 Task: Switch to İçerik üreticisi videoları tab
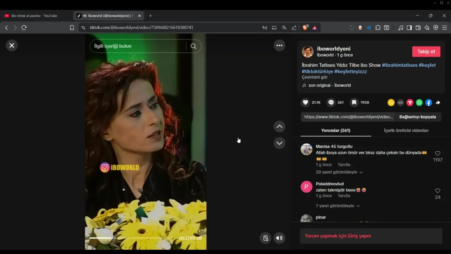(406, 131)
